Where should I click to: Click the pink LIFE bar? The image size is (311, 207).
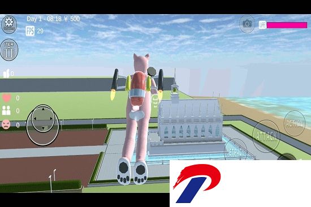(x=287, y=25)
